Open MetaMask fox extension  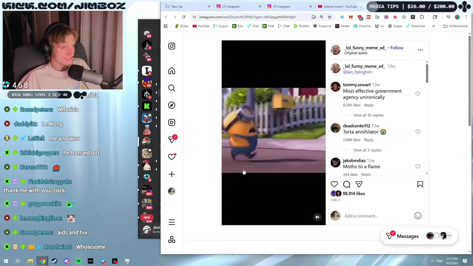(351, 17)
